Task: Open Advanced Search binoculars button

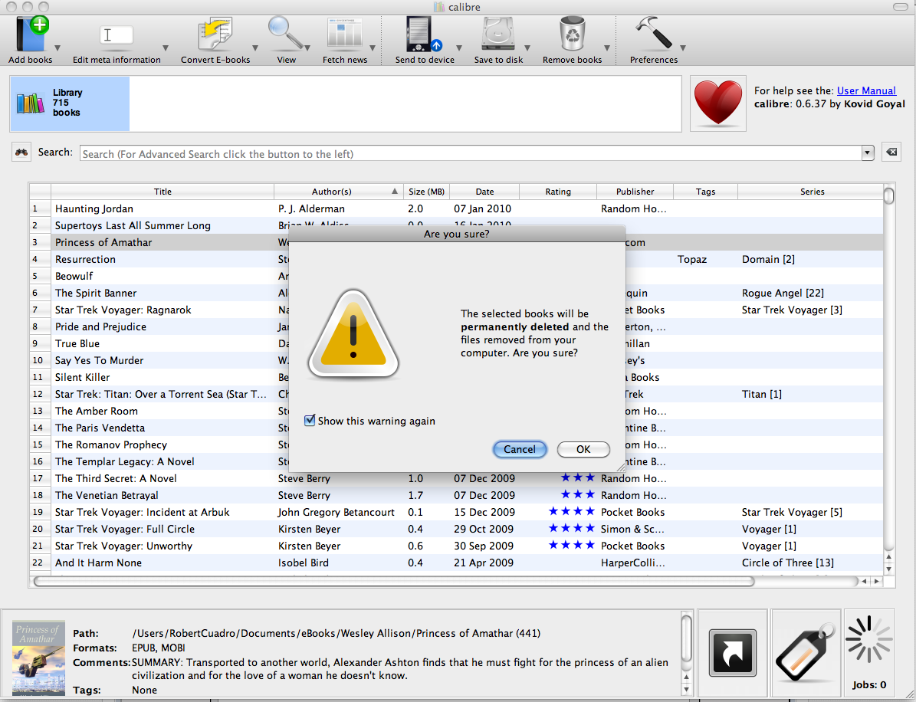Action: (21, 153)
